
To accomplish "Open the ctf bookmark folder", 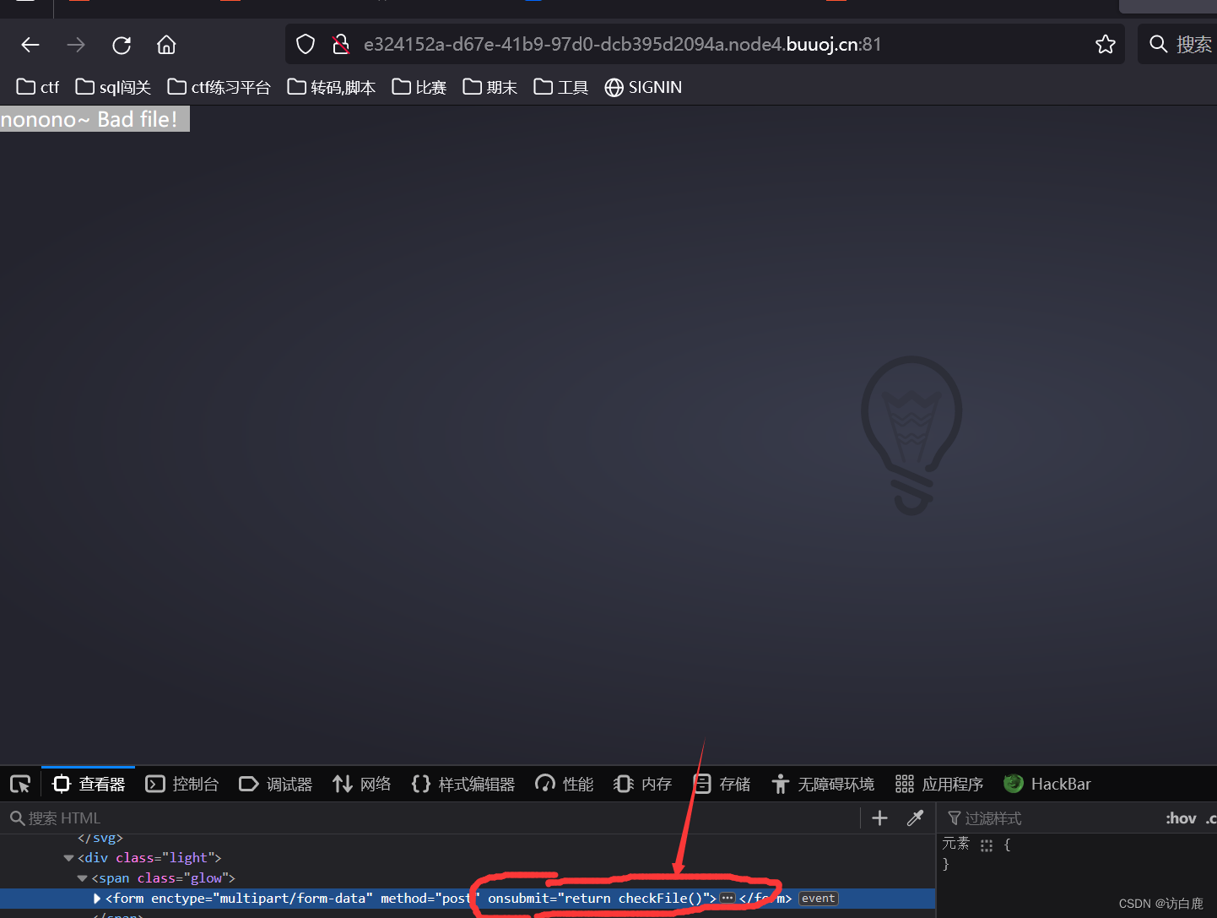I will pyautogui.click(x=38, y=87).
